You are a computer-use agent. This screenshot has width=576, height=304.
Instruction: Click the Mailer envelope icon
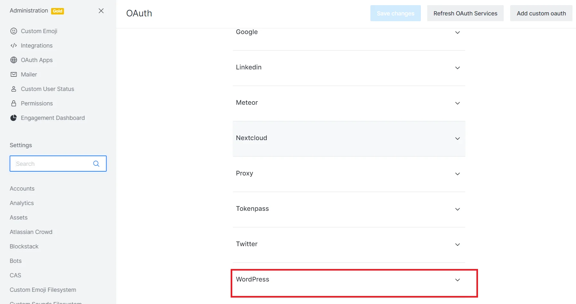click(13, 74)
